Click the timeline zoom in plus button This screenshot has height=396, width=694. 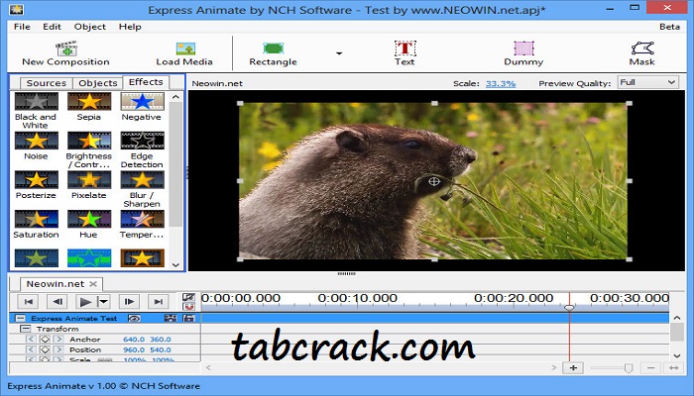[573, 367]
